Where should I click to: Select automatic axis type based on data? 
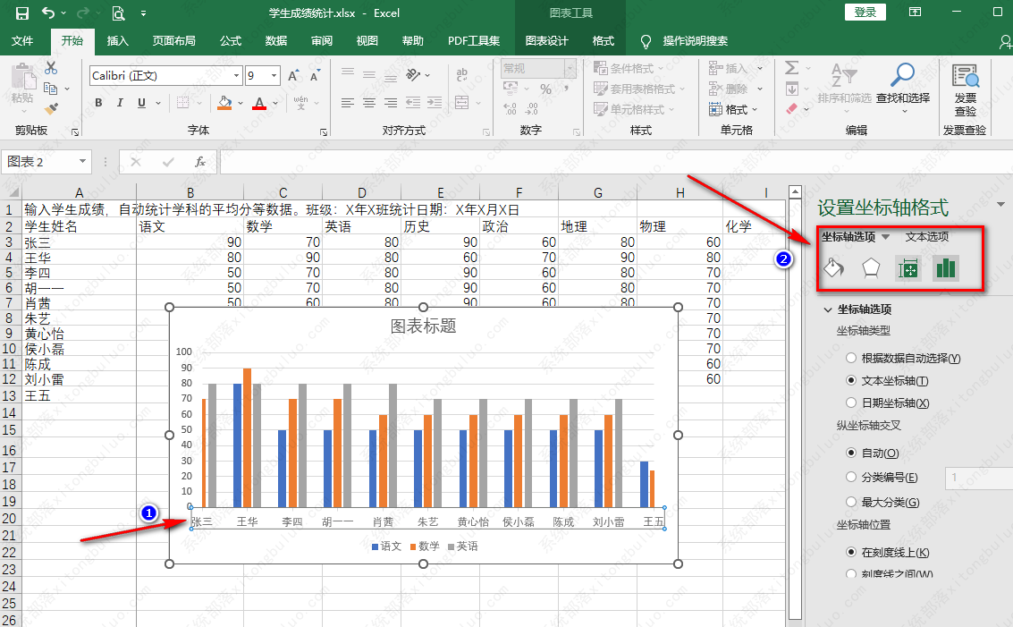click(x=851, y=358)
